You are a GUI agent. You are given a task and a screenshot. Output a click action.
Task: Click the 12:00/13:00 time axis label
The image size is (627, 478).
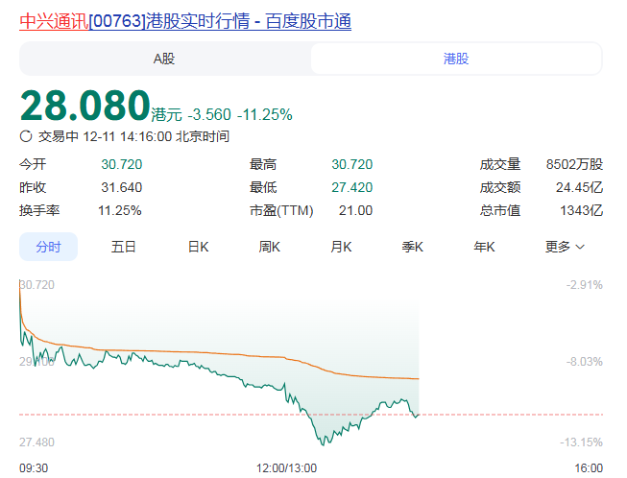[286, 468]
